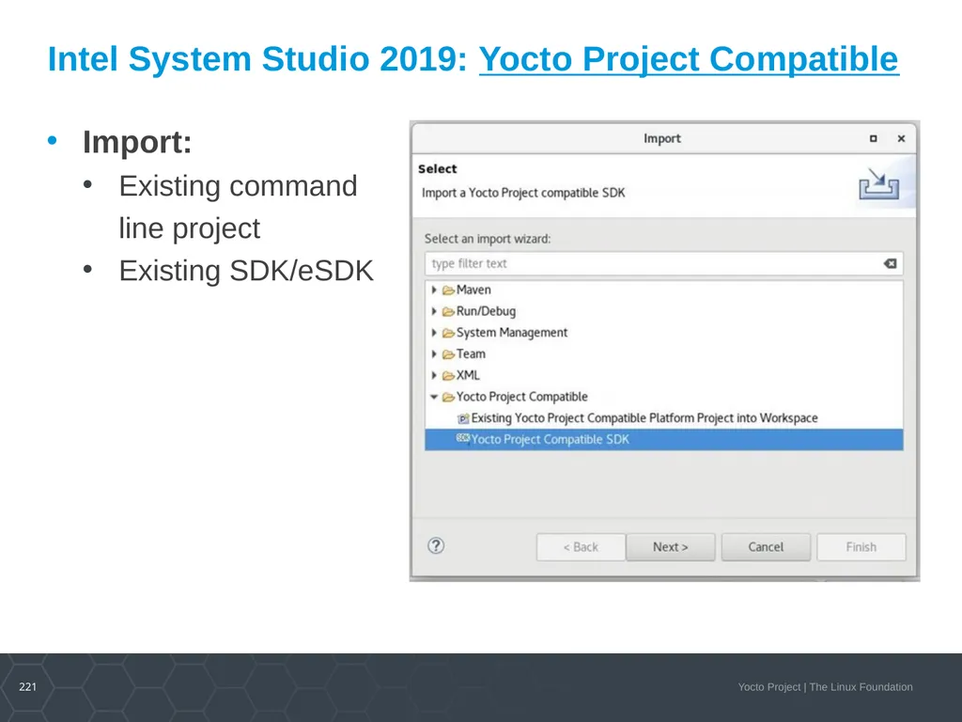
Task: Select the Yocto Project Compatible folder label
Action: click(x=522, y=397)
